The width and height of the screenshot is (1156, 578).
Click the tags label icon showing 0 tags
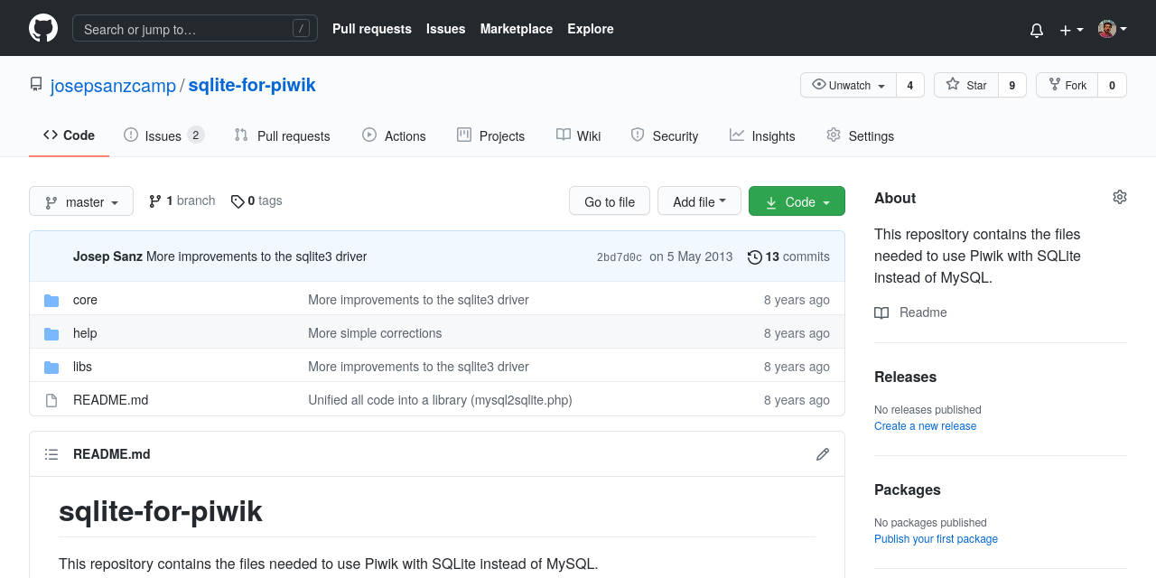(x=237, y=200)
